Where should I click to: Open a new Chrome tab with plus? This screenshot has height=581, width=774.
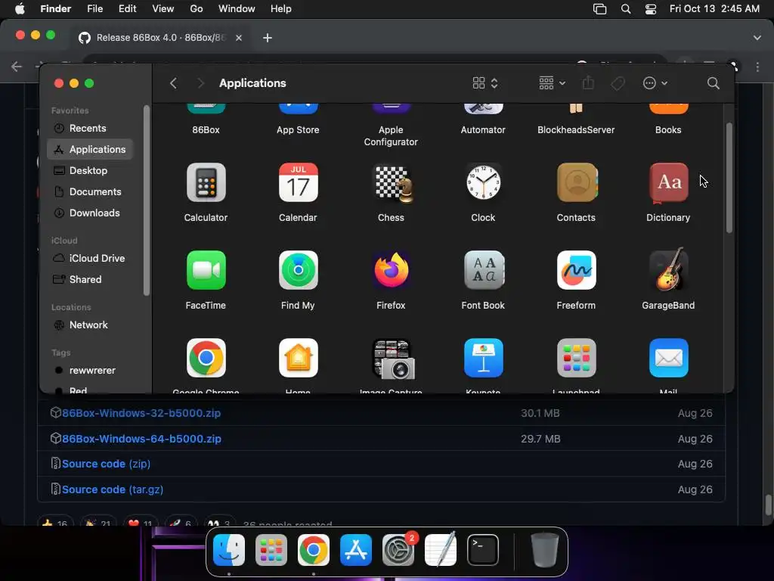pos(268,38)
